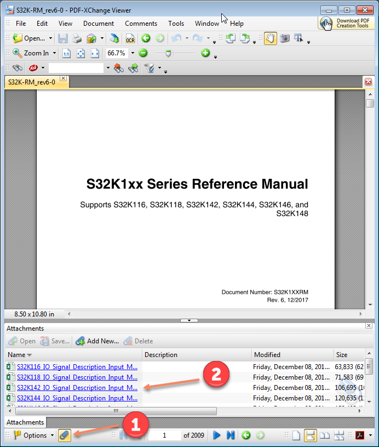Screen dimensions: 379x447
Task: Click the green plus zoom in button
Action: (x=205, y=53)
